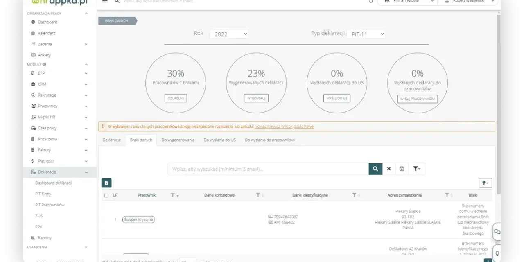Viewport: 524px width, 262px height.
Task: Open the lightbulb column options menu
Action: (486, 183)
